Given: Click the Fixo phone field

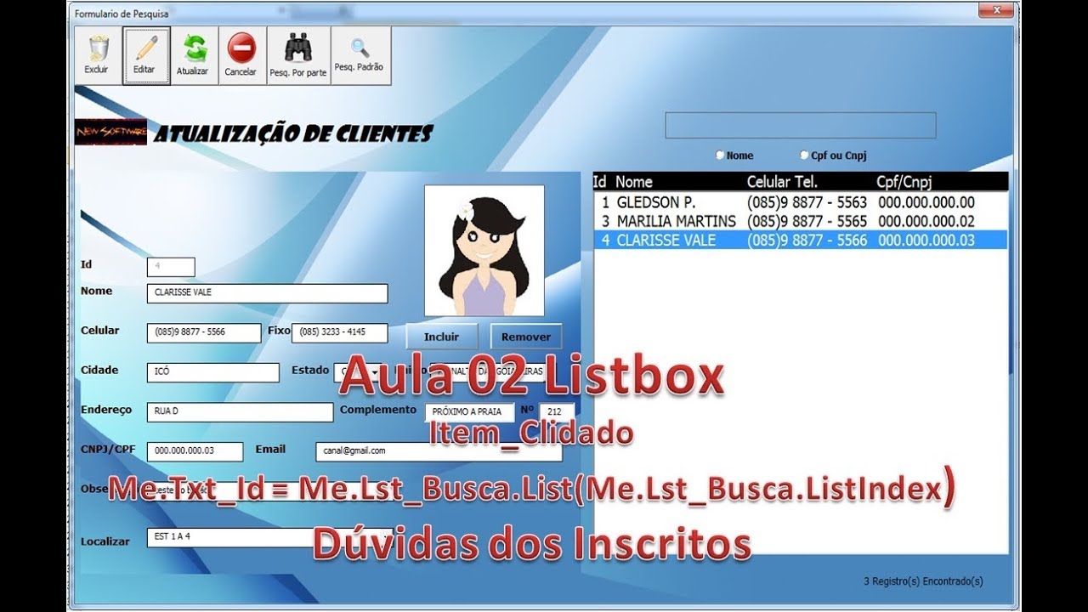Looking at the screenshot, I should [339, 333].
